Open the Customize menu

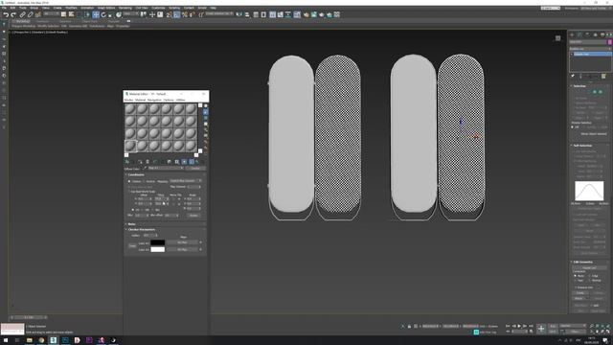pyautogui.click(x=158, y=8)
